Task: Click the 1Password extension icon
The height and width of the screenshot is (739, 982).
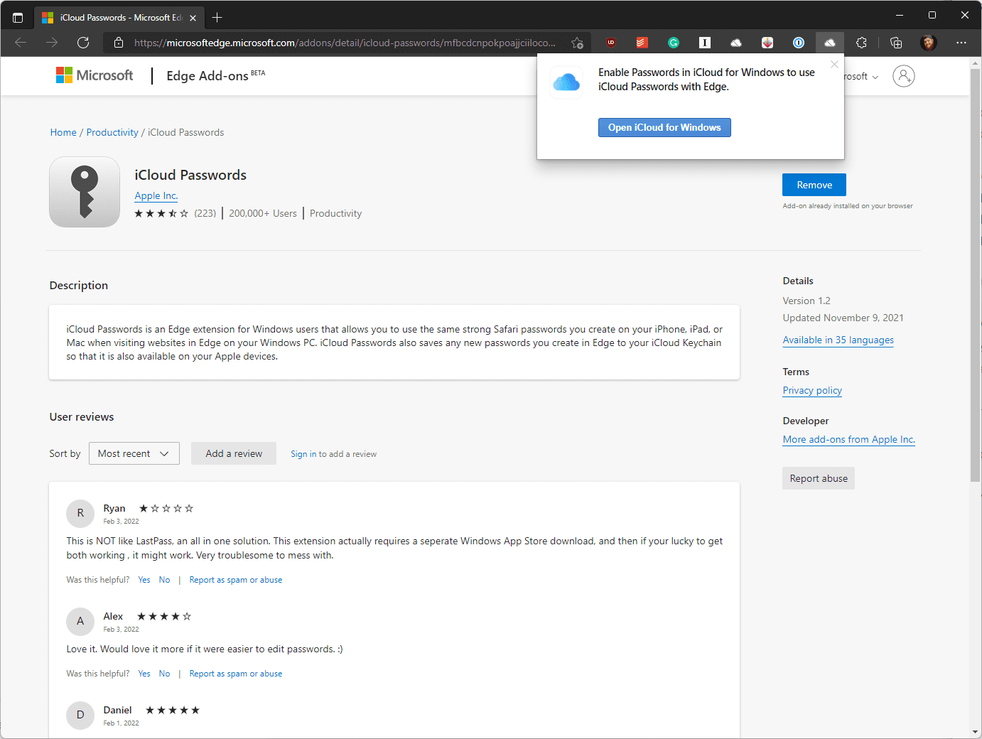Action: (x=799, y=43)
